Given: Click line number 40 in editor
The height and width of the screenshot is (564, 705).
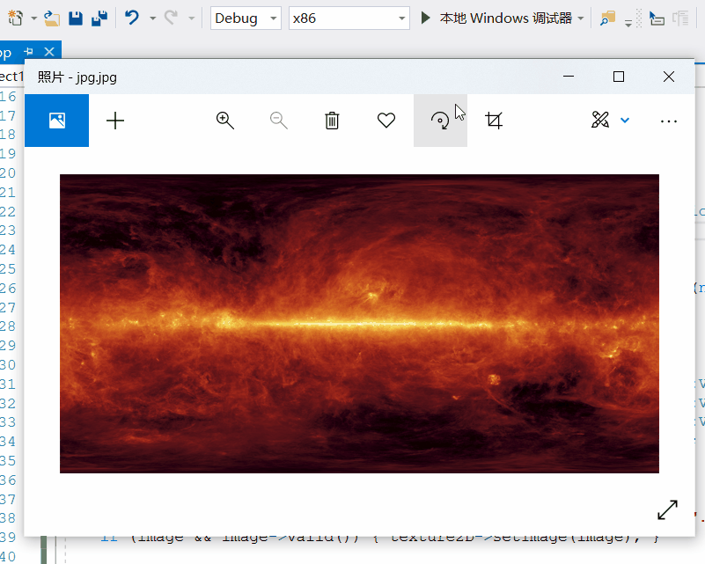Looking at the screenshot, I should tap(8, 556).
